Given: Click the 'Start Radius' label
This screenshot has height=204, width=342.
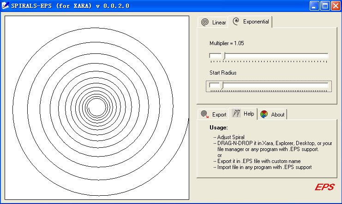Looking at the screenshot, I should [223, 72].
